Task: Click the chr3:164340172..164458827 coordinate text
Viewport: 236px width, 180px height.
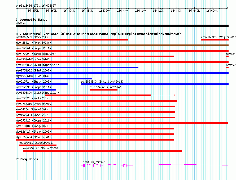Action: pyautogui.click(x=36, y=6)
